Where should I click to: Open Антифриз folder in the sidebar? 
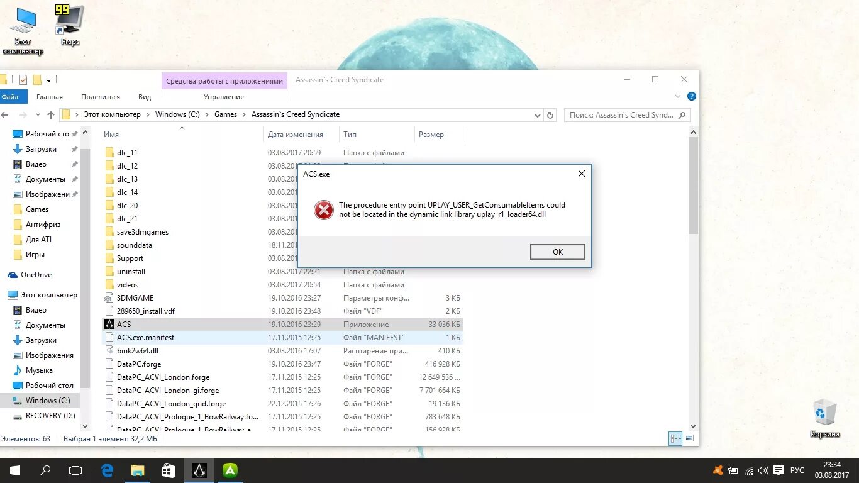coord(43,225)
